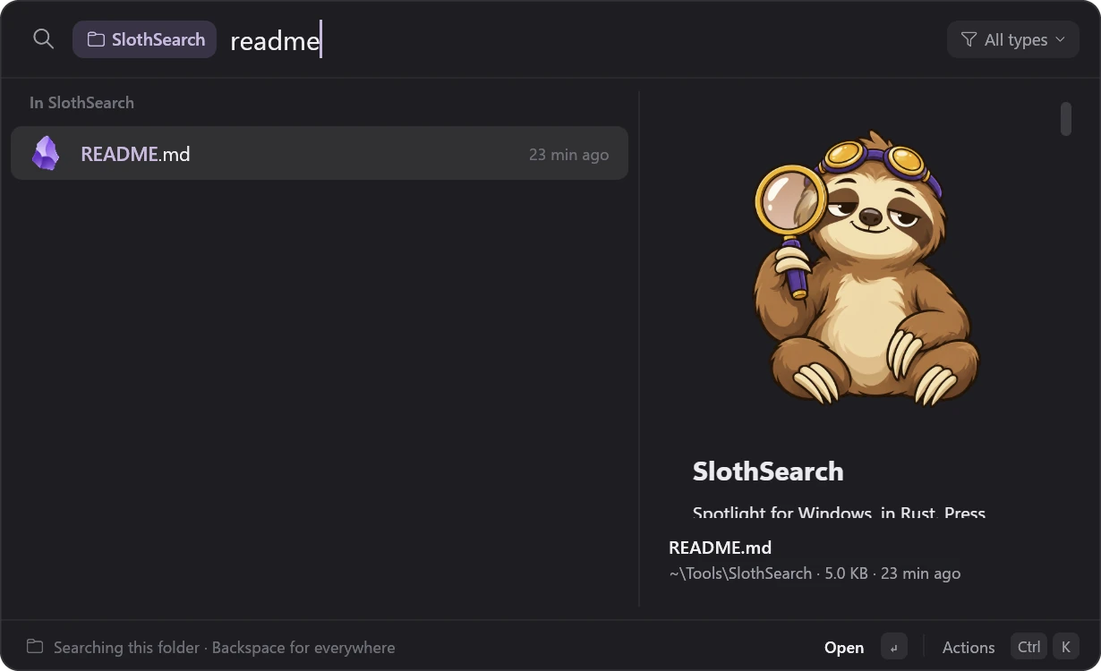The width and height of the screenshot is (1101, 671).
Task: Click the Searching this folder status text
Action: pyautogui.click(x=224, y=647)
